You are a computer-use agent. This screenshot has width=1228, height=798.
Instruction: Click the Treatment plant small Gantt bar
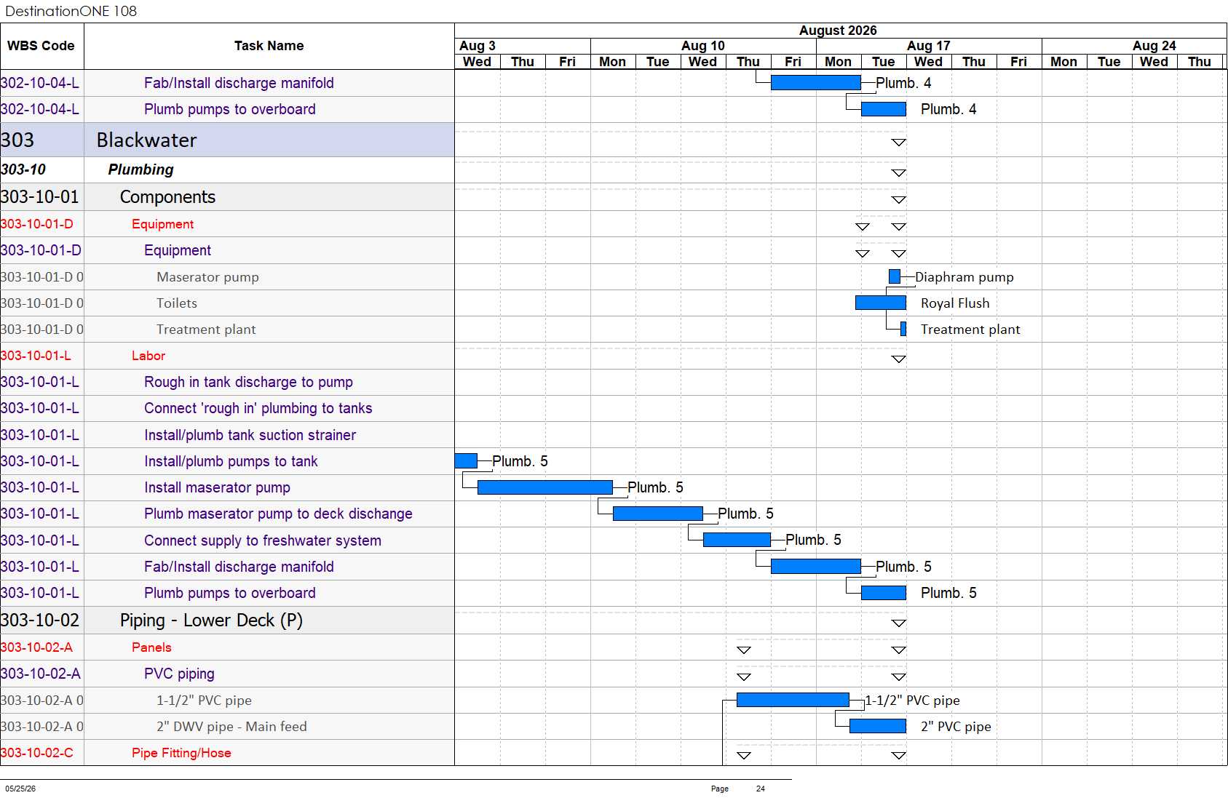coord(903,329)
